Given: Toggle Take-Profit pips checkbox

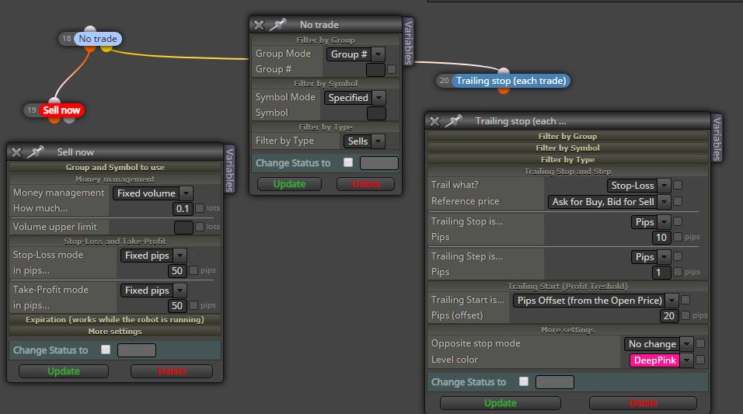Looking at the screenshot, I should click(194, 305).
